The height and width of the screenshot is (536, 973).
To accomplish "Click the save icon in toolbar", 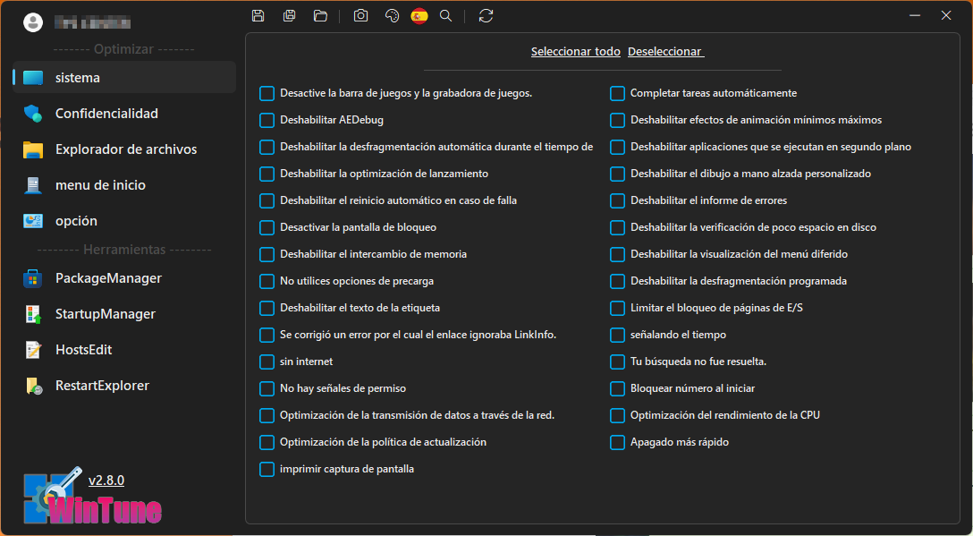I will point(258,16).
